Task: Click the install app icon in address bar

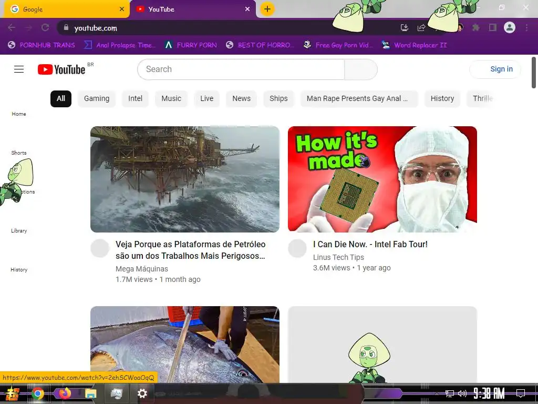Action: [x=405, y=28]
